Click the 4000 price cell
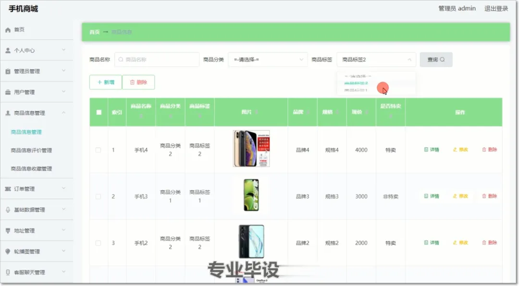This screenshot has height=286, width=519. (x=361, y=150)
